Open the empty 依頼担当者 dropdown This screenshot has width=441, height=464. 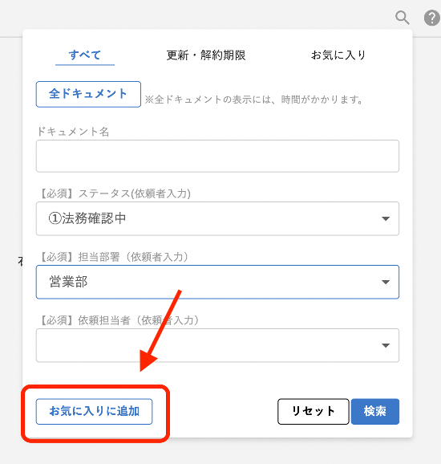(x=217, y=345)
